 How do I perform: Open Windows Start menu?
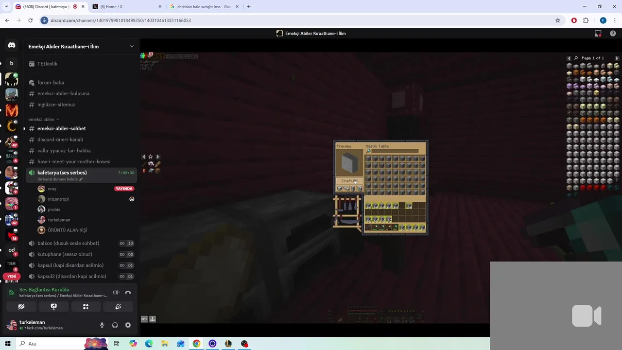click(x=8, y=344)
